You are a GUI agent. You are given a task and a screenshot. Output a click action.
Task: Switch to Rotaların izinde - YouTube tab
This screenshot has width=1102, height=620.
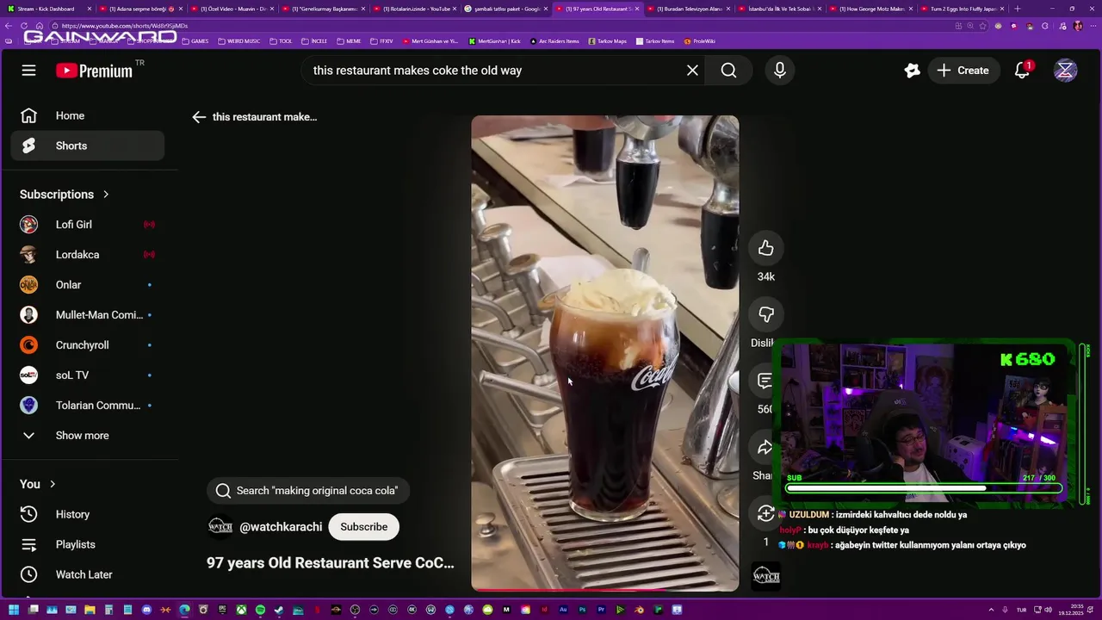tap(417, 9)
